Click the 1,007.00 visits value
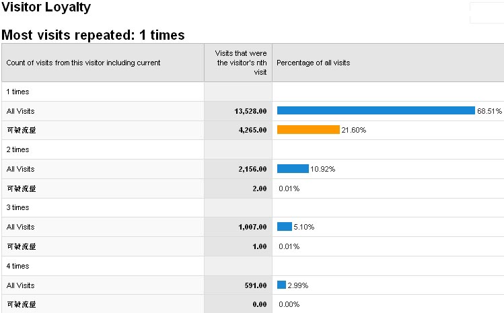This screenshot has width=504, height=313. point(252,227)
